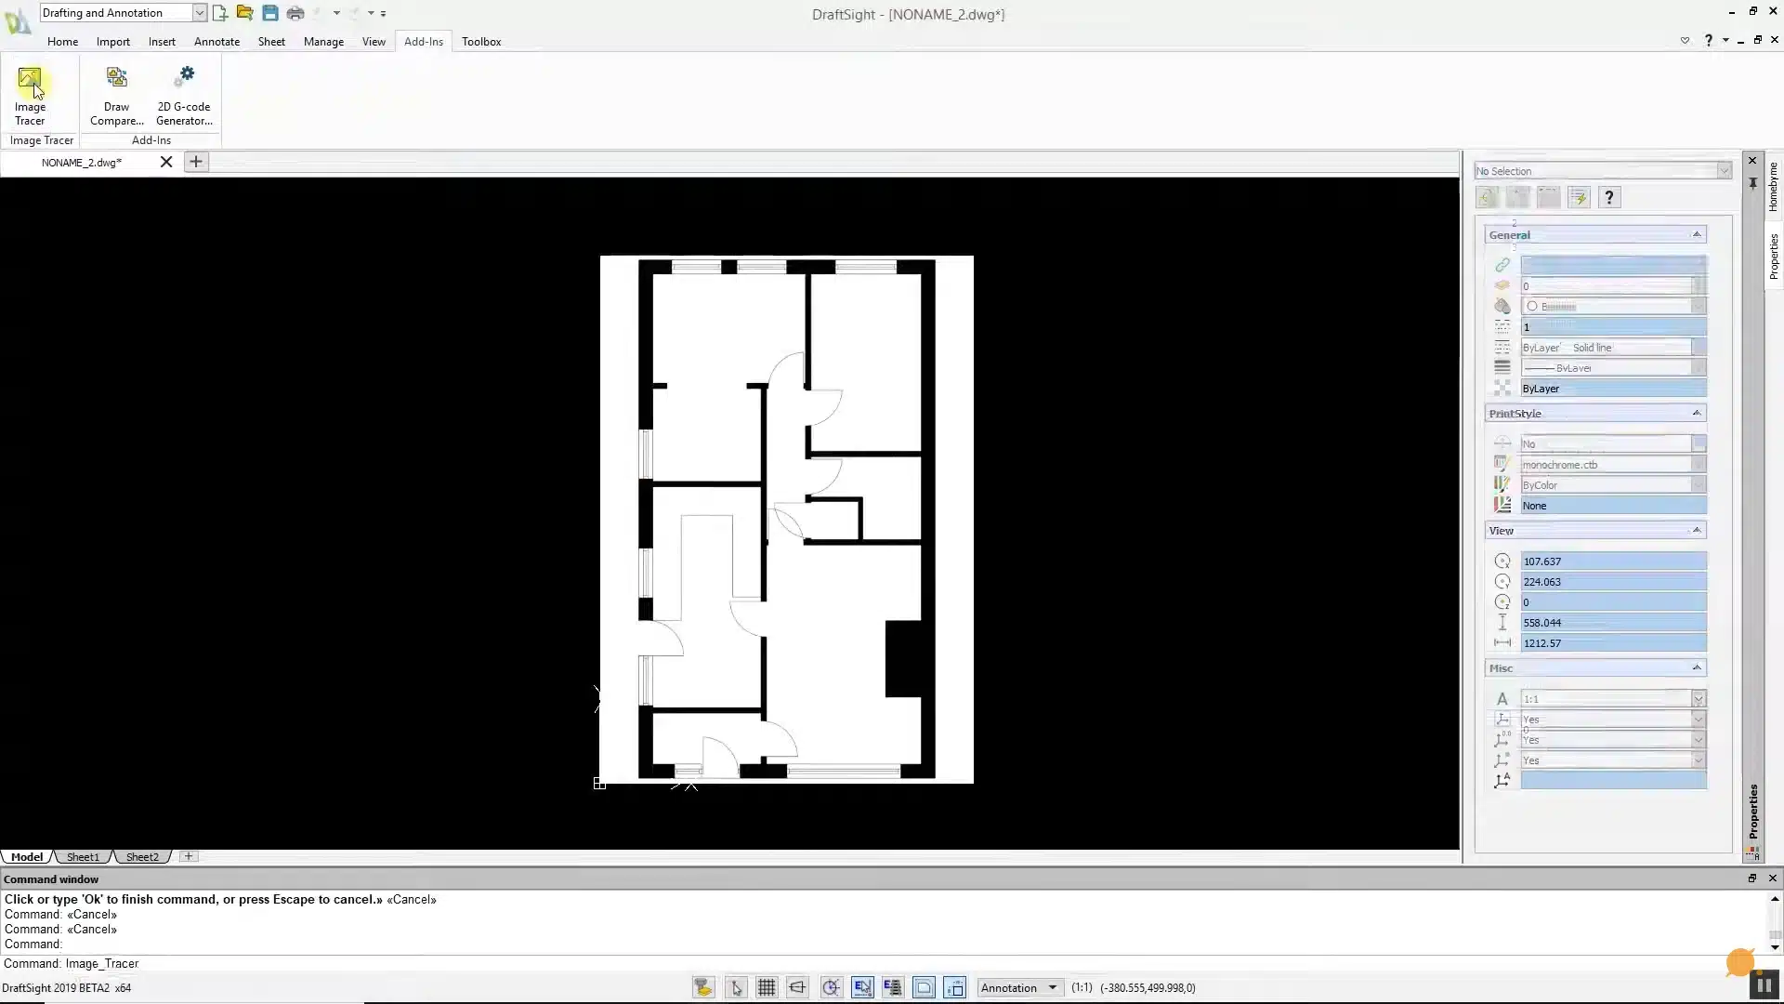Select the Image Tracer tool
This screenshot has height=1004, width=1784.
click(31, 93)
